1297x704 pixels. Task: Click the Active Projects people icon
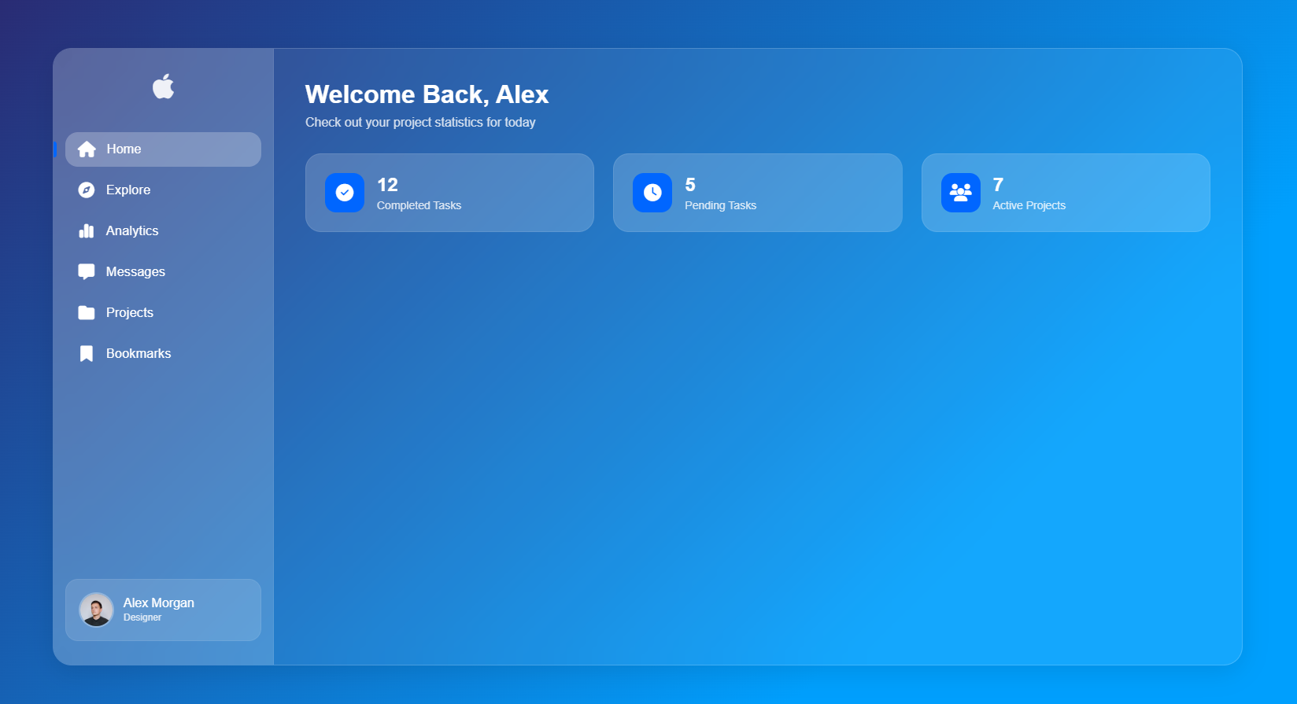pyautogui.click(x=960, y=193)
